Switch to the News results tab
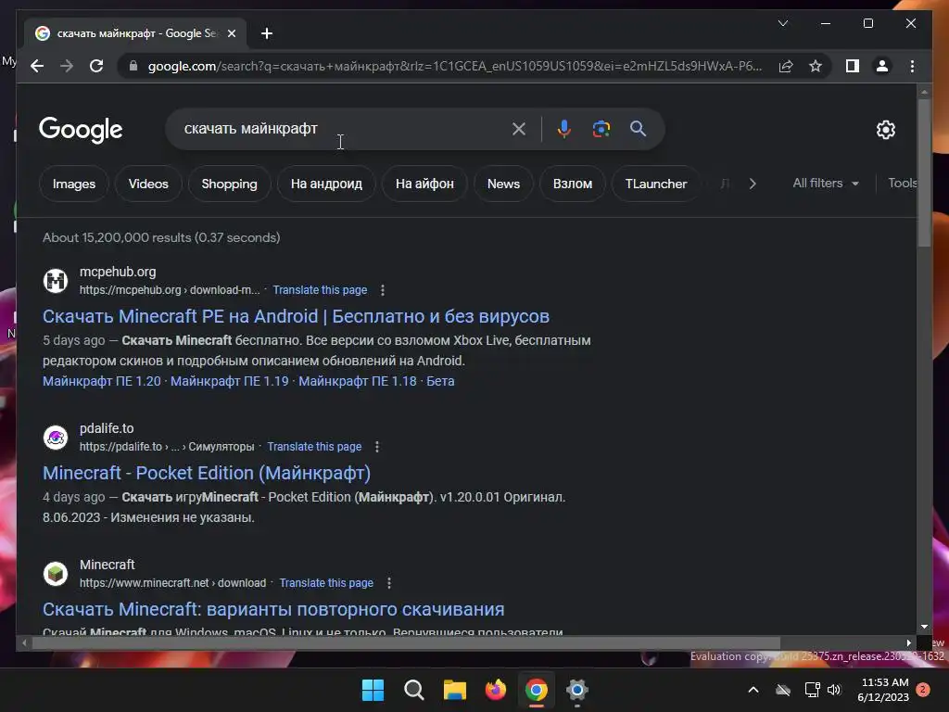This screenshot has width=949, height=712. pyautogui.click(x=503, y=184)
